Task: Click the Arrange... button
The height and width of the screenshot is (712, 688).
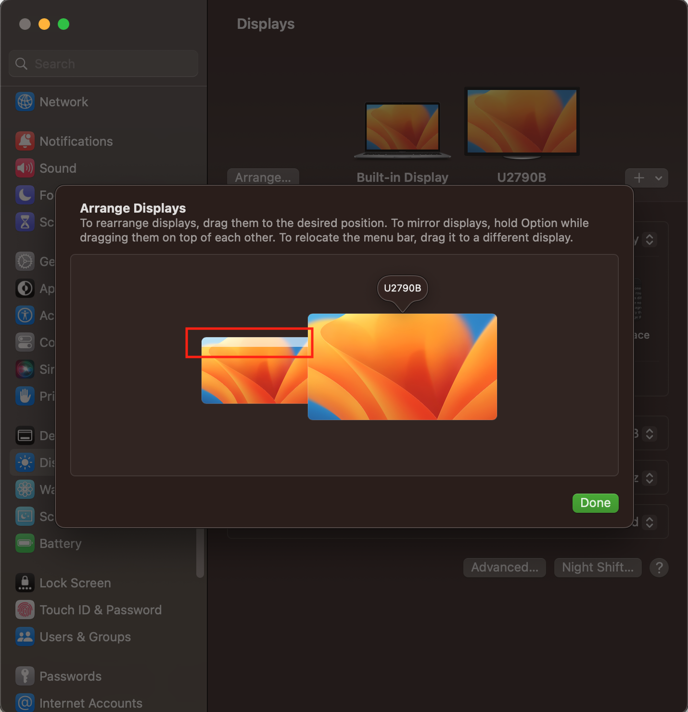Action: pyautogui.click(x=263, y=178)
